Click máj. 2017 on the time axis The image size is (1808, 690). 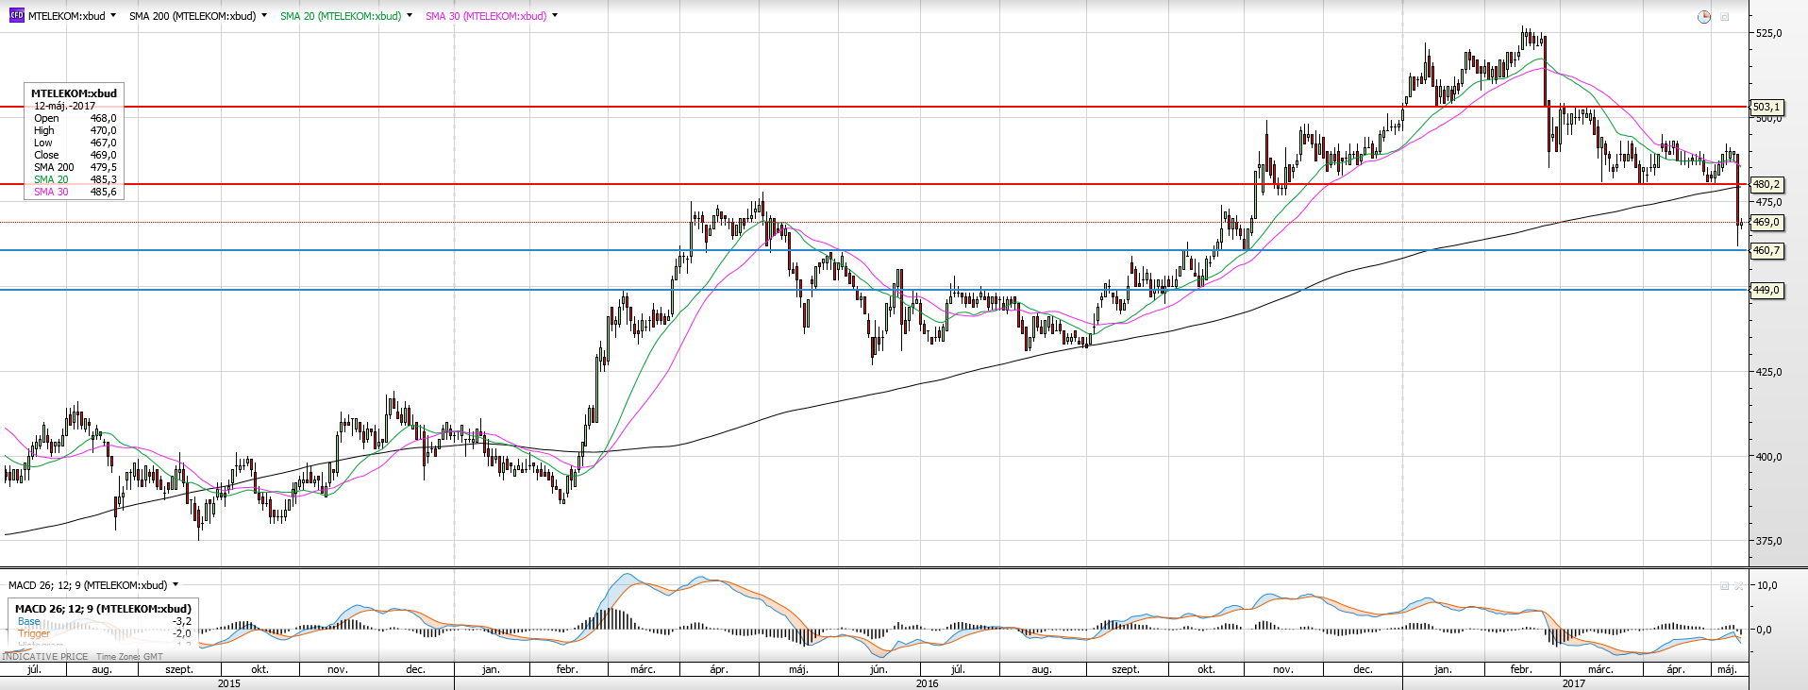[x=1727, y=669]
